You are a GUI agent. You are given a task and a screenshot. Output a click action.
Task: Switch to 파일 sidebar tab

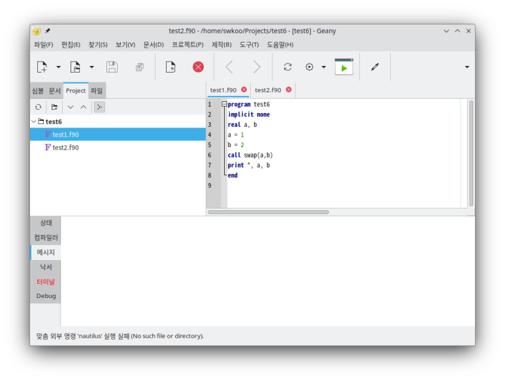point(97,91)
